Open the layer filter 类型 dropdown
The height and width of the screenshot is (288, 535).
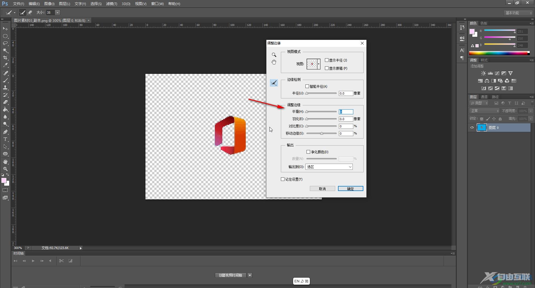tap(479, 103)
